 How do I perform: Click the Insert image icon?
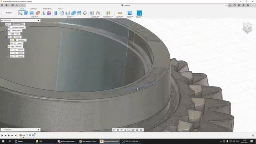(x=130, y=13)
